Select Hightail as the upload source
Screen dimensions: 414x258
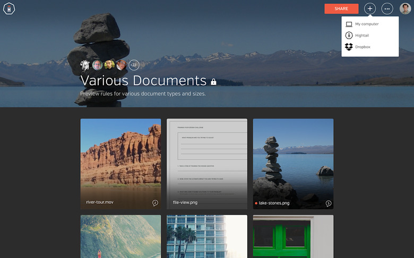click(x=361, y=35)
